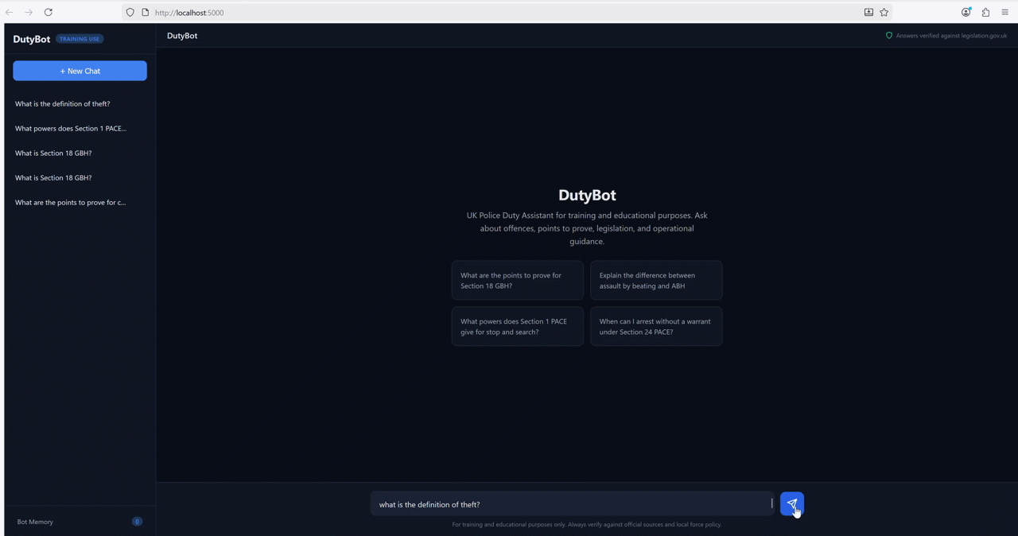The image size is (1018, 536).
Task: Open the 'What is the definition of theft?' chat
Action: [62, 103]
